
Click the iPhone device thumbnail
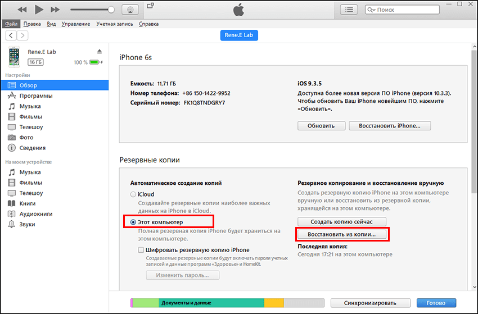click(x=14, y=57)
